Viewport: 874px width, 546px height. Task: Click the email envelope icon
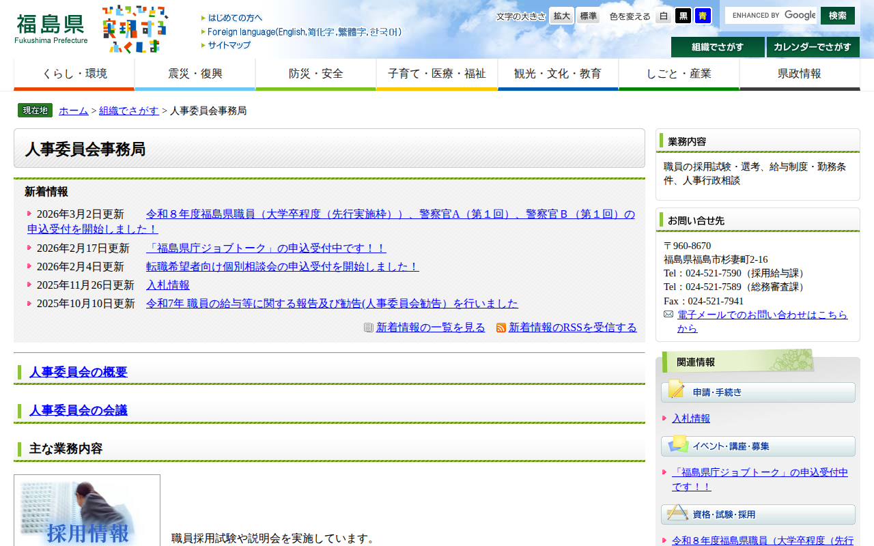[x=668, y=314]
